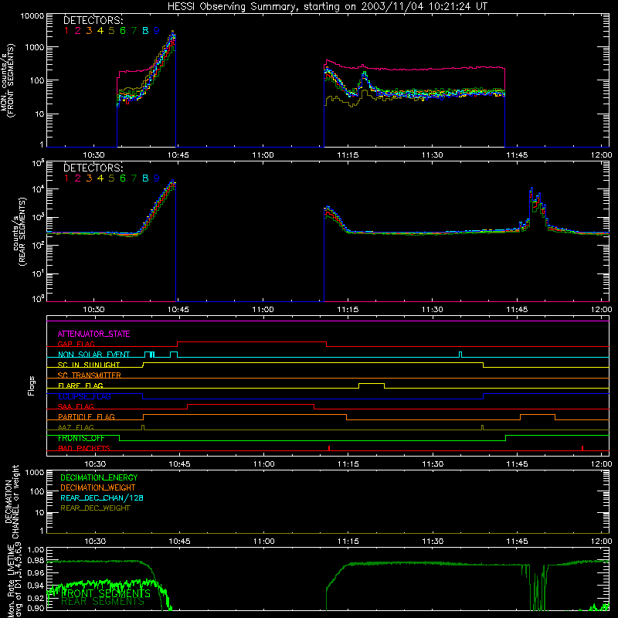Click green detector 6 in front segments legend
Image resolution: width=618 pixels, height=618 pixels.
point(123,31)
